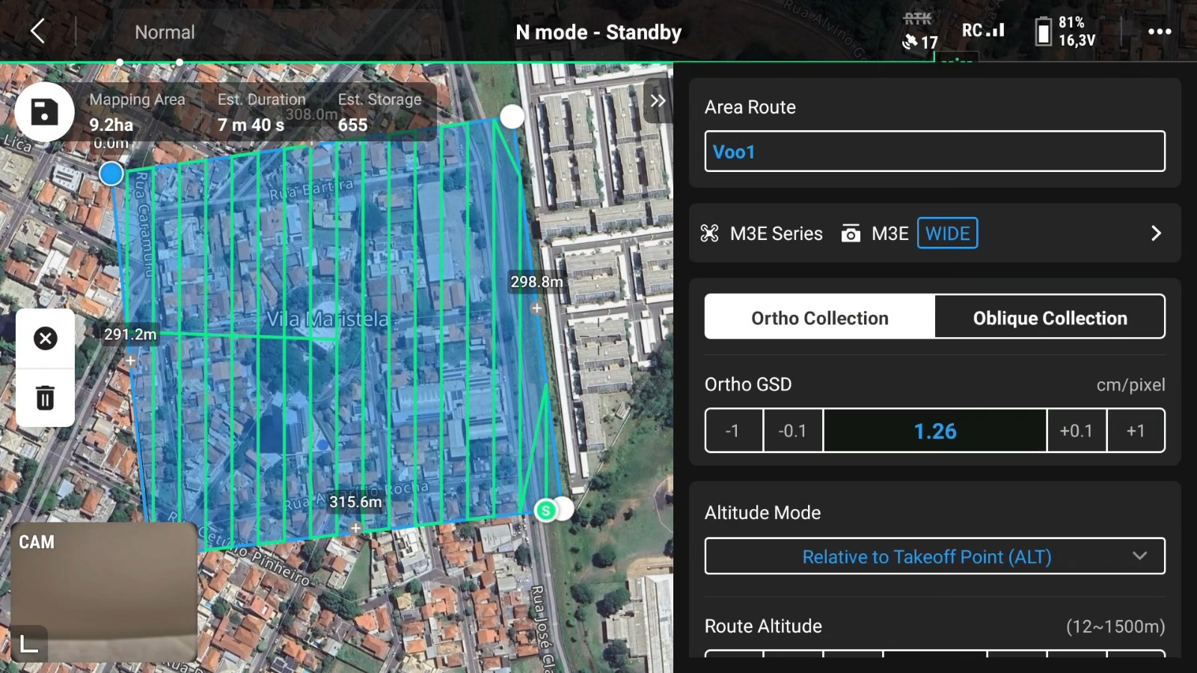Screen dimensions: 1197x673
Task: Select the green S start point marker
Action: pos(546,511)
